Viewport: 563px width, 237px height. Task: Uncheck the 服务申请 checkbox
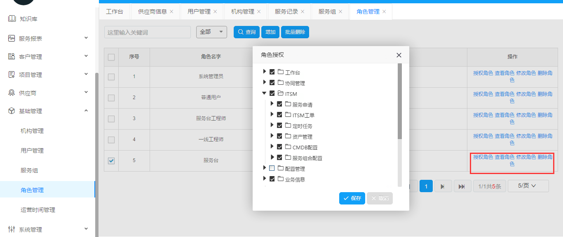point(279,104)
